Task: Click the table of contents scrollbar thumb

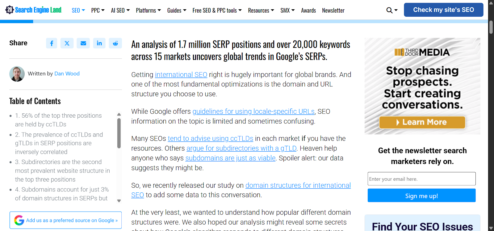Action: click(119, 133)
